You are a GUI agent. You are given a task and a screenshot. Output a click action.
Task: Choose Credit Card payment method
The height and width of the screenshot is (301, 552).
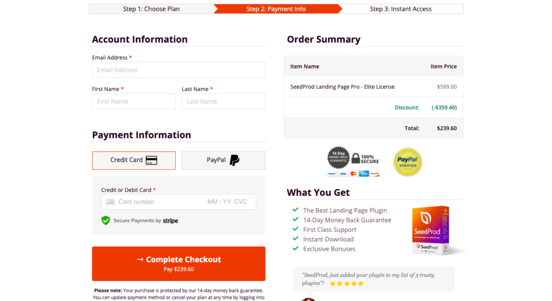coord(134,160)
